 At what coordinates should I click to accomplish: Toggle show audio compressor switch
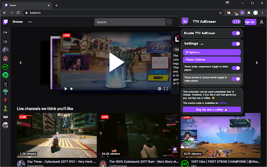click(x=236, y=68)
